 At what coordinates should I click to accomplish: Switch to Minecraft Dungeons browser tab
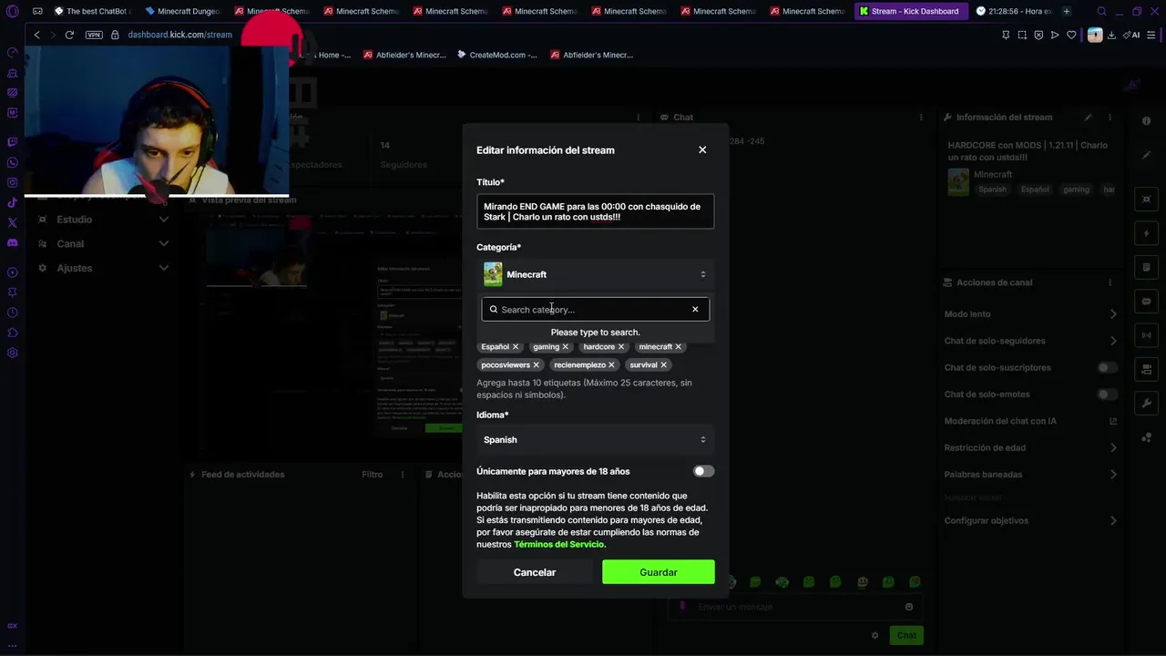[x=182, y=11]
